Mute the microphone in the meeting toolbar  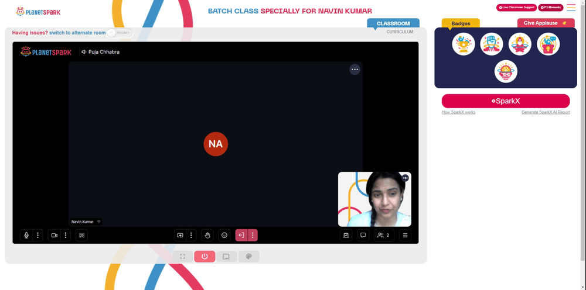pyautogui.click(x=26, y=235)
